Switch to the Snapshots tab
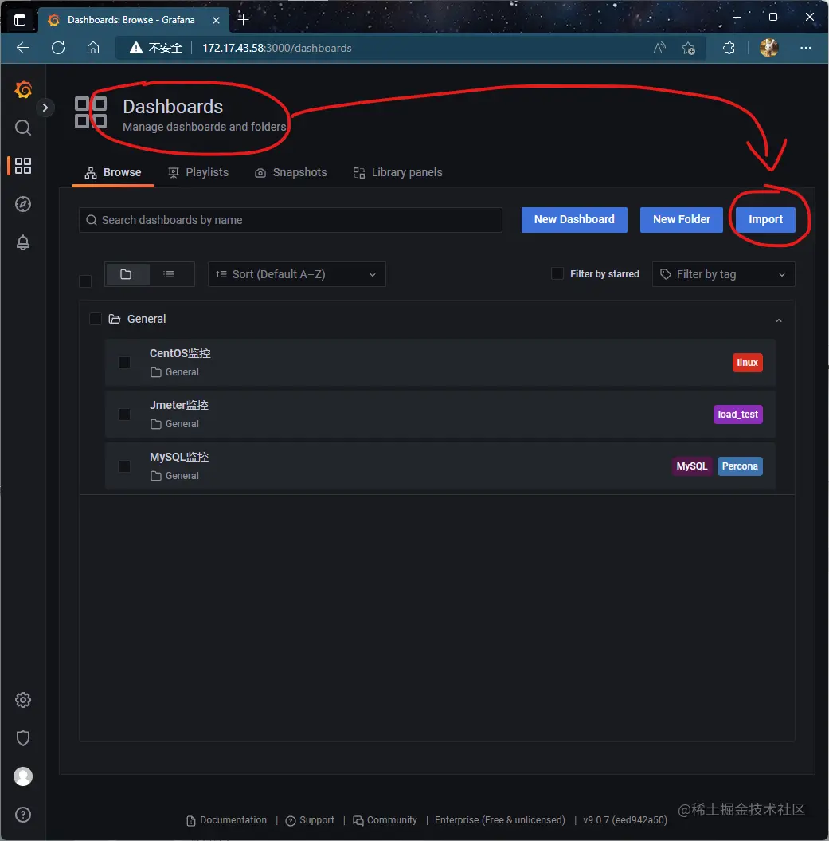Image resolution: width=829 pixels, height=841 pixels. click(x=291, y=173)
